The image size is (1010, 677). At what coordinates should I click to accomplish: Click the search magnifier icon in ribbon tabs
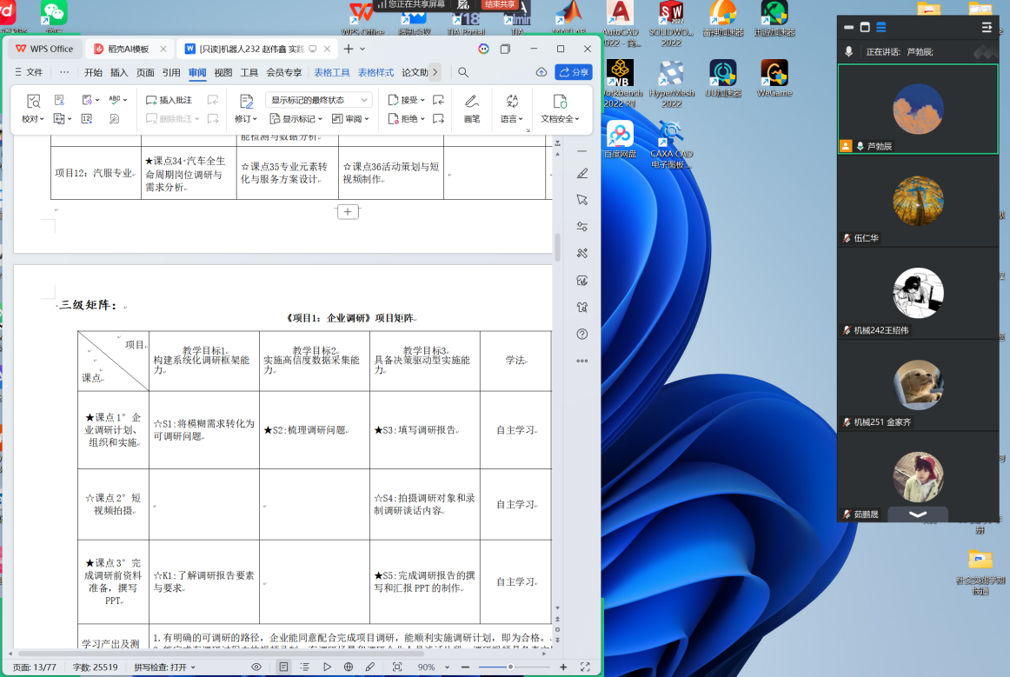[x=463, y=72]
